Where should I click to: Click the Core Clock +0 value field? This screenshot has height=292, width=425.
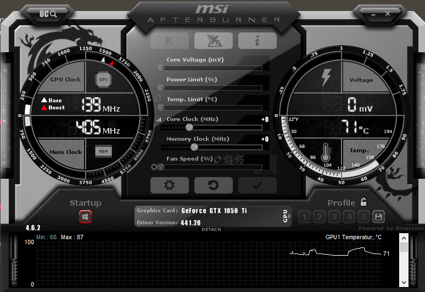(265, 119)
